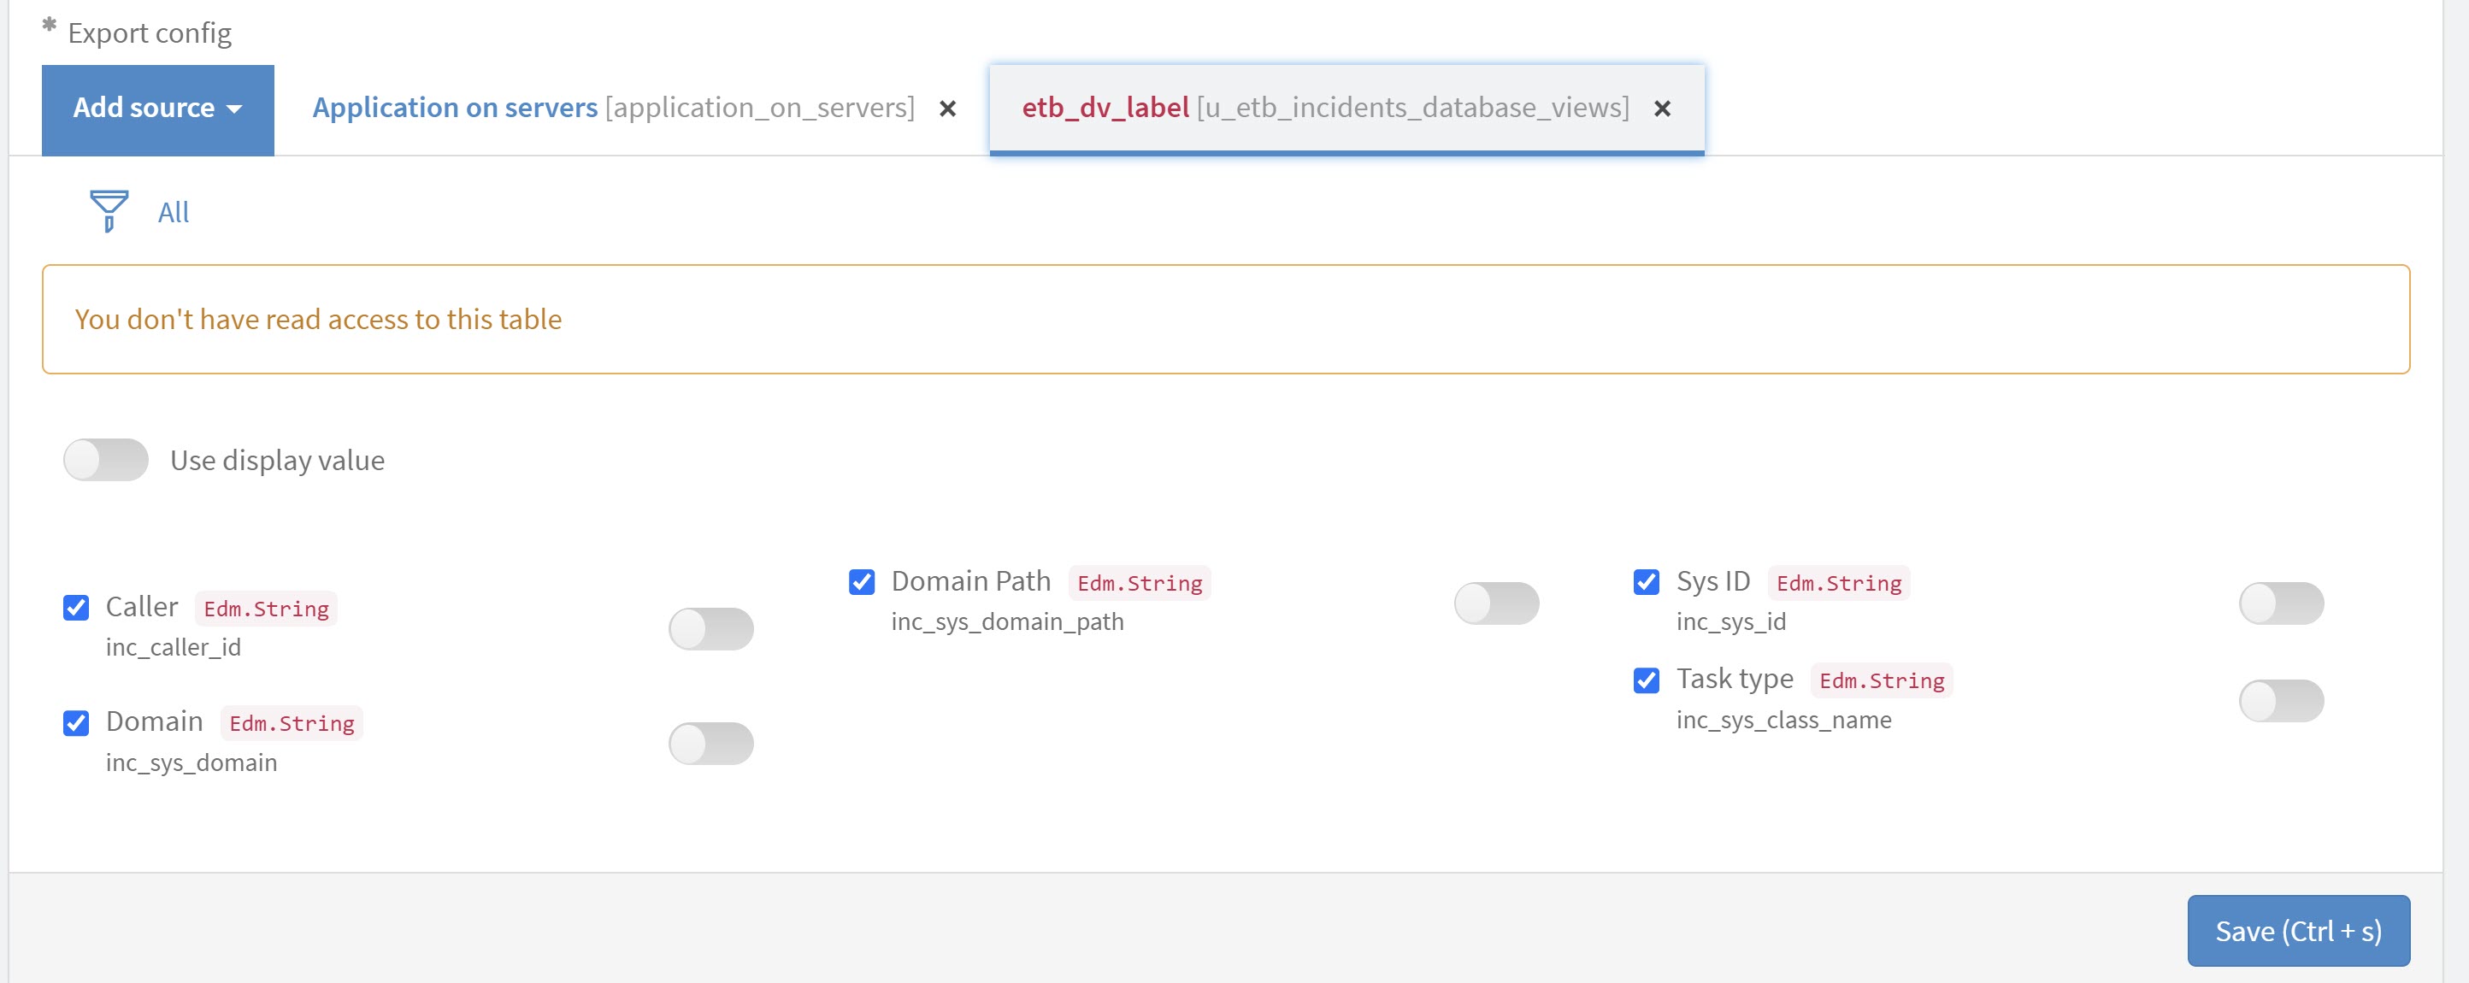
Task: Click the read access warning banner
Action: [1224, 319]
